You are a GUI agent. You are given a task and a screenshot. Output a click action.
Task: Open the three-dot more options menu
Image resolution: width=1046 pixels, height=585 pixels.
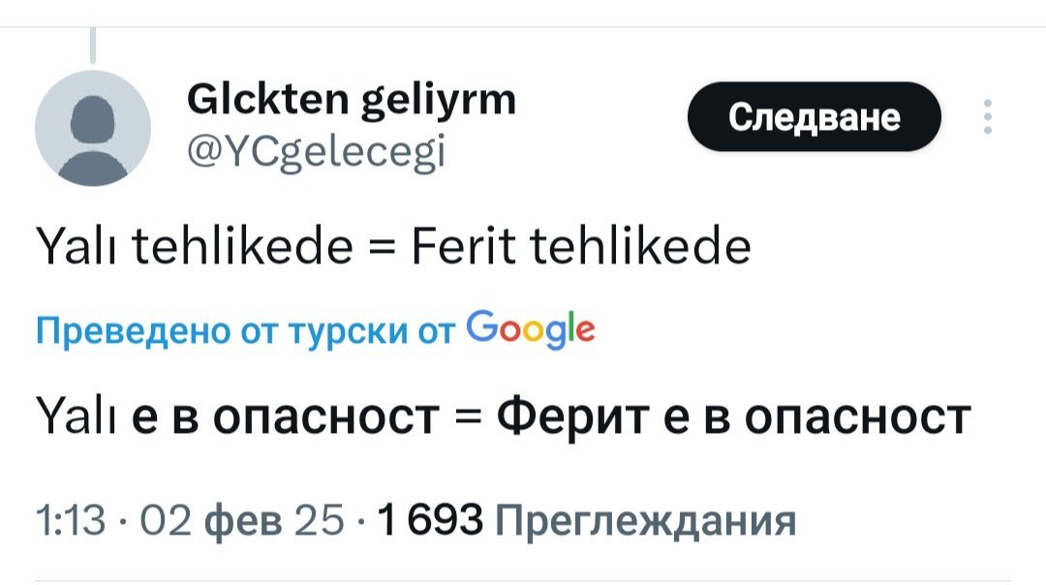(987, 116)
